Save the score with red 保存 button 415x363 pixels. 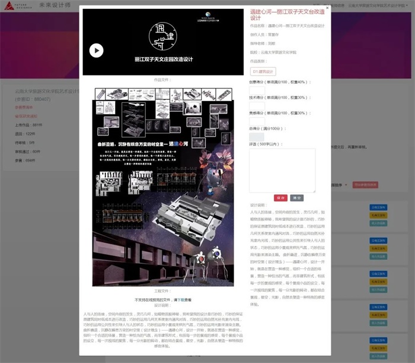click(x=280, y=198)
